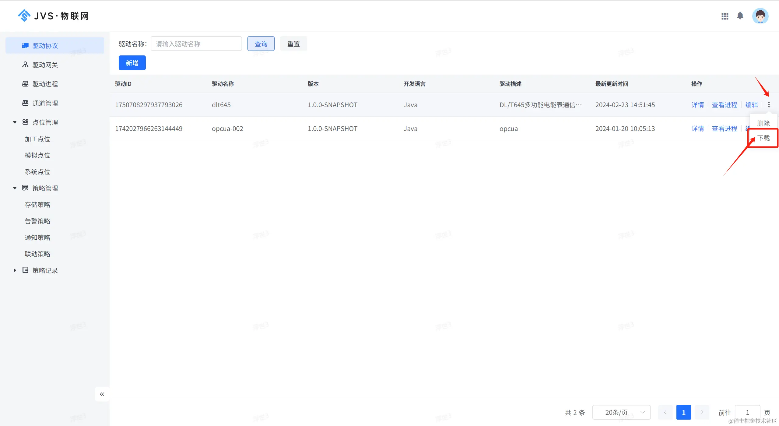The image size is (779, 426).
Task: Collapse the 策略管理 tree group
Action: coord(15,188)
